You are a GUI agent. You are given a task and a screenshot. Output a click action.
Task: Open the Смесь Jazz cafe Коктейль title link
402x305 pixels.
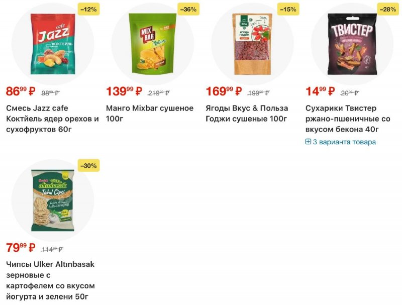52,119
